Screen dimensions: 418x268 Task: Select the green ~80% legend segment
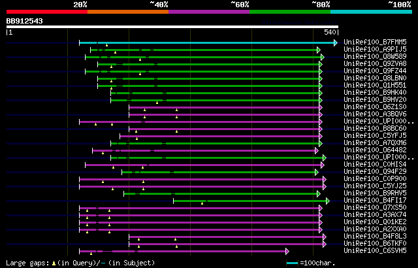click(x=290, y=12)
